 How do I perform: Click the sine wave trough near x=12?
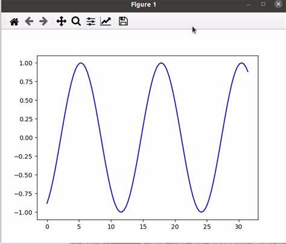(121, 212)
